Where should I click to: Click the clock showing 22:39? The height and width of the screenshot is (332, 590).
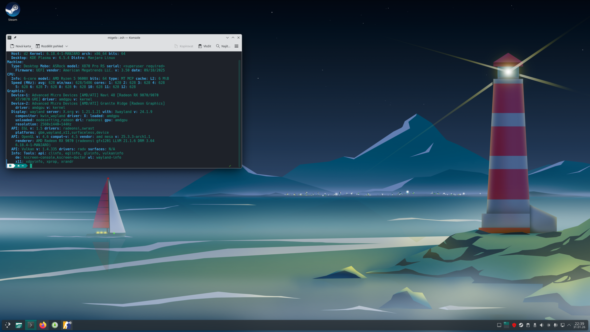coord(579,325)
